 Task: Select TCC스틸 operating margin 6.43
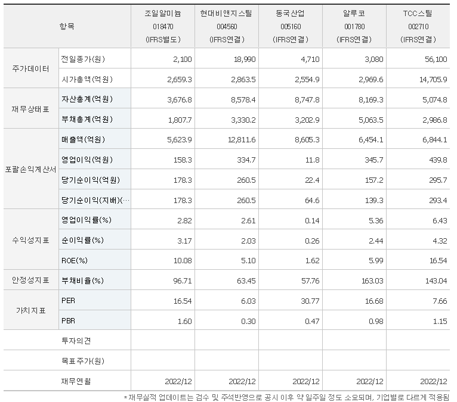click(440, 220)
